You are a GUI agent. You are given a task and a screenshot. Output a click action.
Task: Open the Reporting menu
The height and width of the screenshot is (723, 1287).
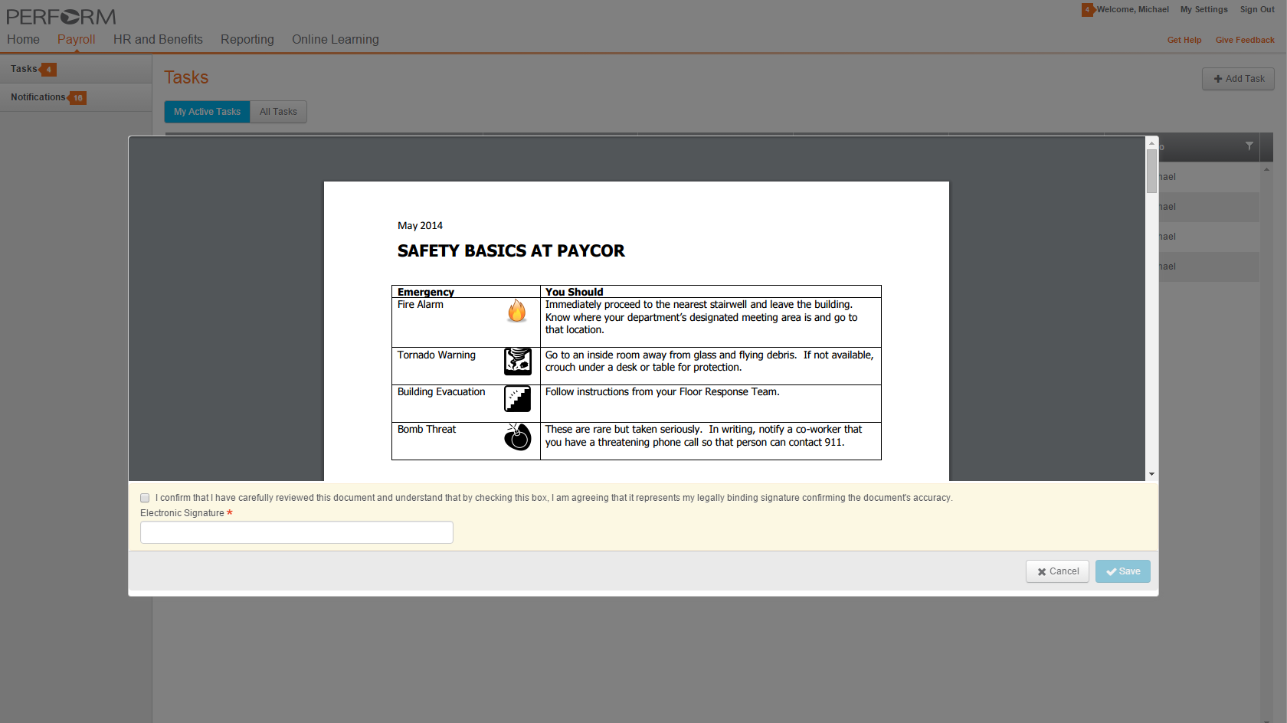(x=247, y=39)
